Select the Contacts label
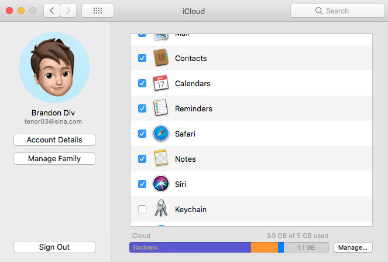Viewport: 388px width, 262px height. pos(191,58)
